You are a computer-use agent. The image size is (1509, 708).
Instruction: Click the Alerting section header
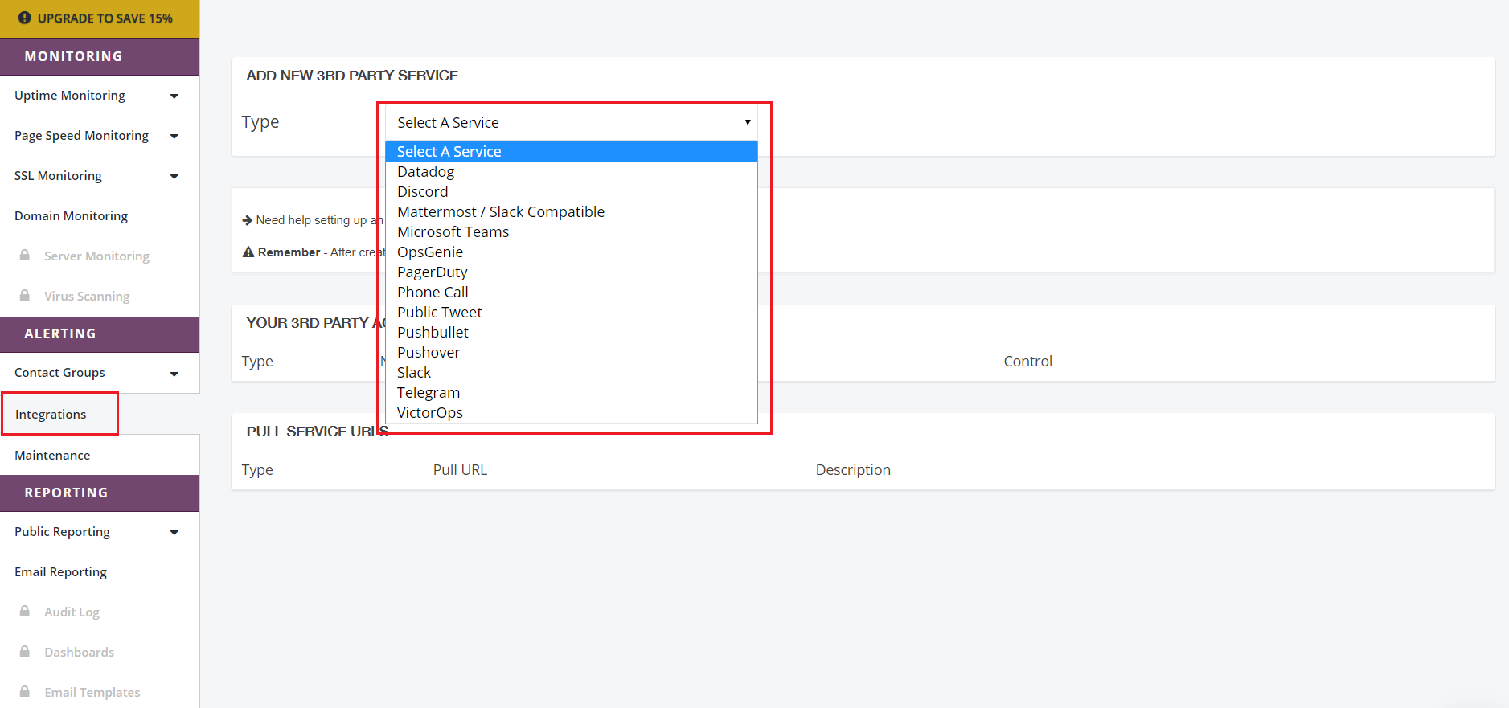point(100,334)
